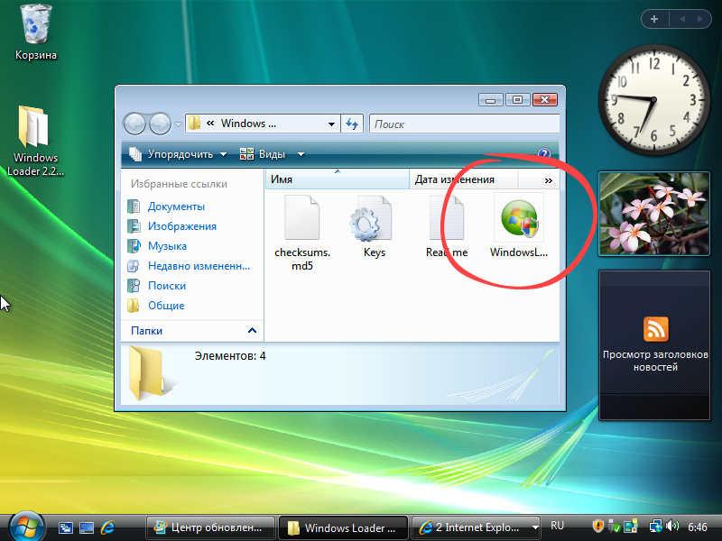The width and height of the screenshot is (722, 541).
Task: Click the Элементов: 4 details text
Action: tap(230, 356)
